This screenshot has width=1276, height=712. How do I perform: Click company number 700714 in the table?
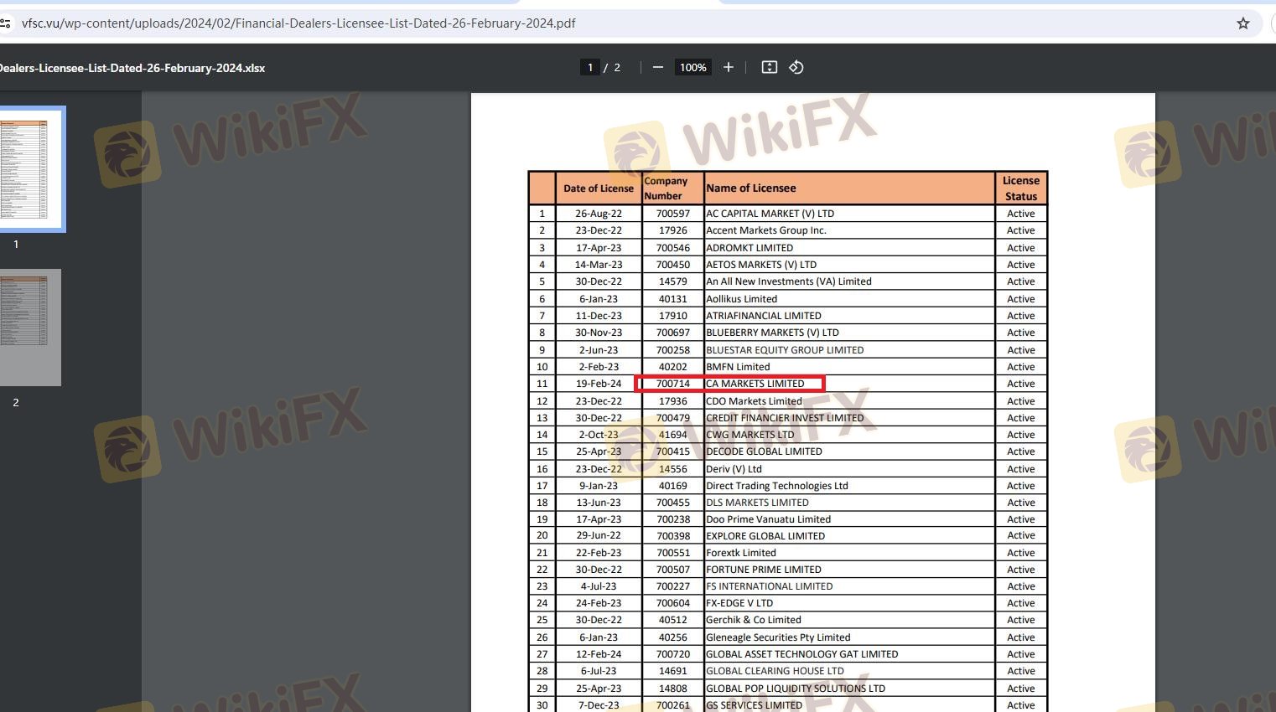tap(672, 384)
